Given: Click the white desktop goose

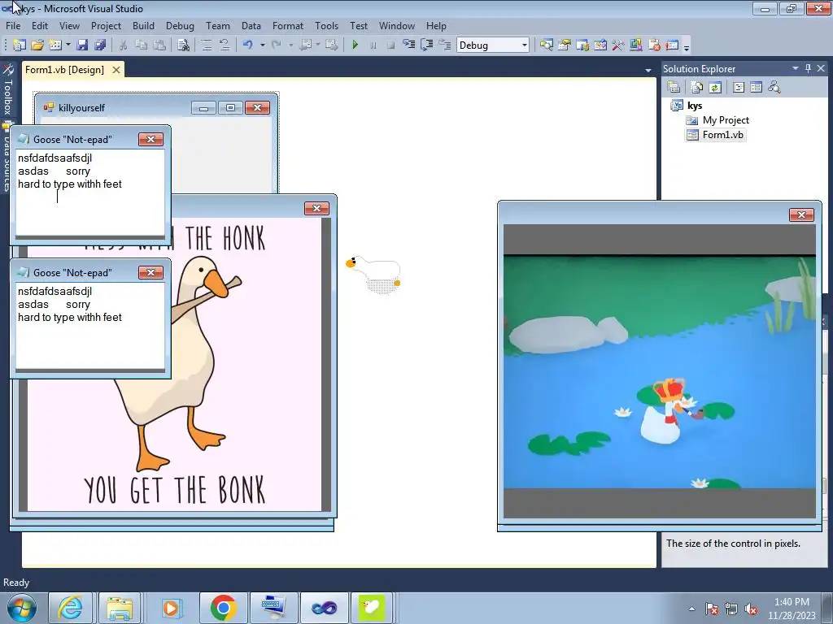Looking at the screenshot, I should [x=373, y=274].
